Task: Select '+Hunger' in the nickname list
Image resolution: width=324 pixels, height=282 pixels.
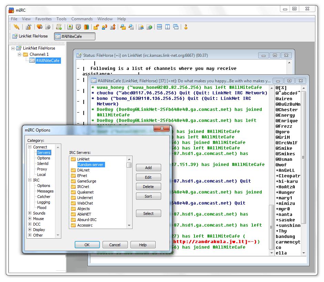Action: point(285,192)
